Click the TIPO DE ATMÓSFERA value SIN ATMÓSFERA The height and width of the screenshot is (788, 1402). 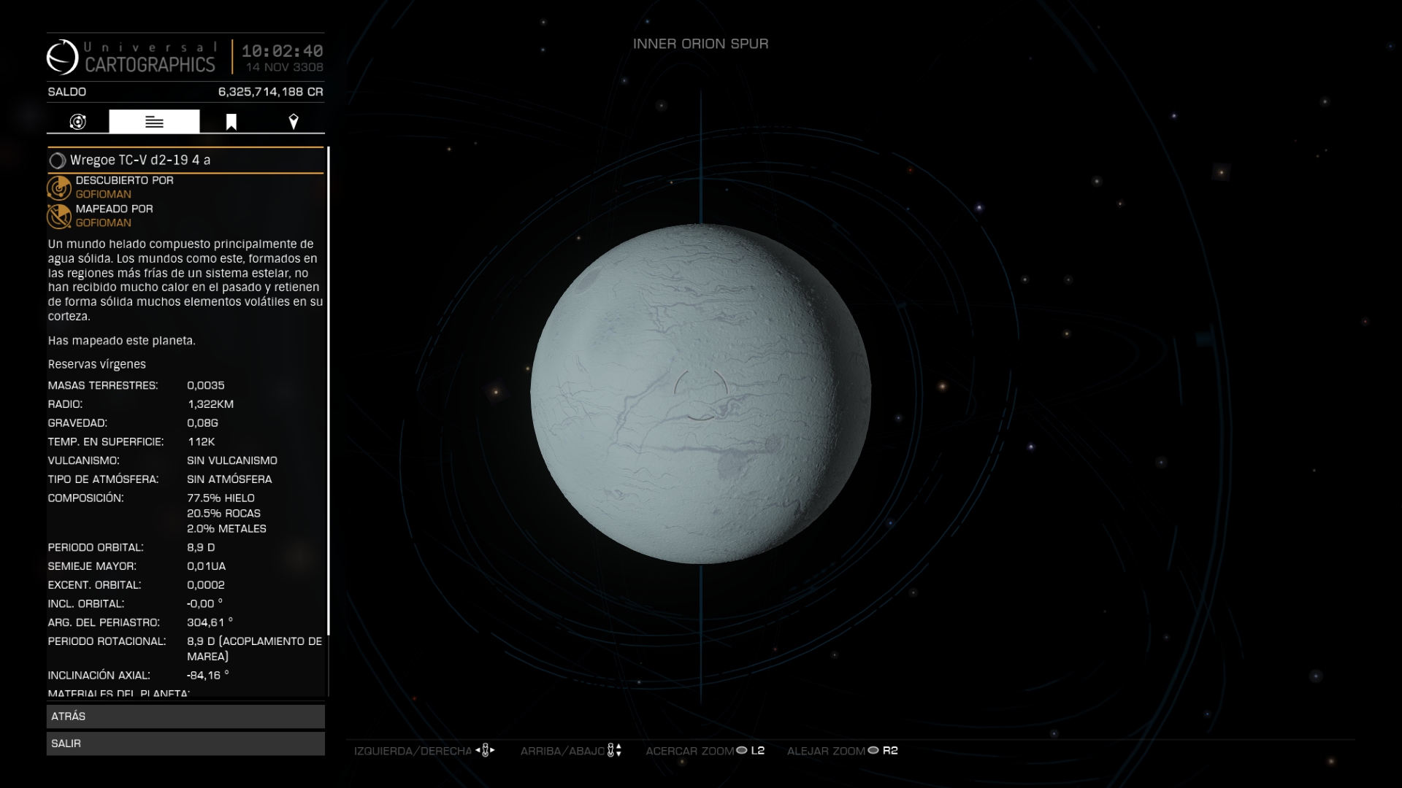click(229, 479)
